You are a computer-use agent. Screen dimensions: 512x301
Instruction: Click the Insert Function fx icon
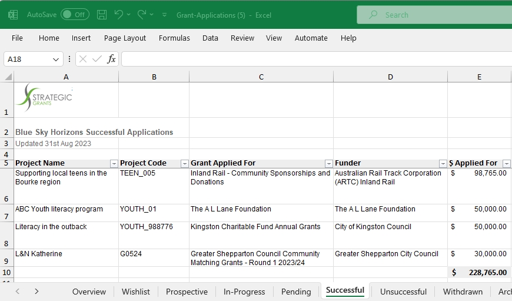pos(111,59)
